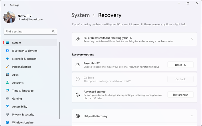Select Accounts label in sidebar
202x126 pixels.
point(18,82)
